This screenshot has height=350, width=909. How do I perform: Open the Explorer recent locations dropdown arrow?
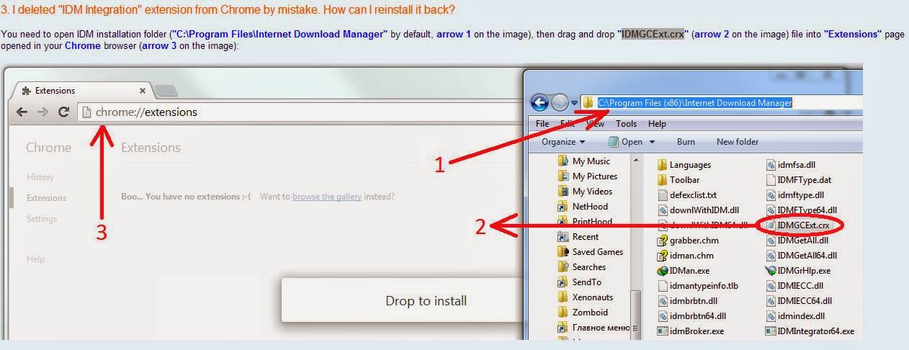point(574,103)
